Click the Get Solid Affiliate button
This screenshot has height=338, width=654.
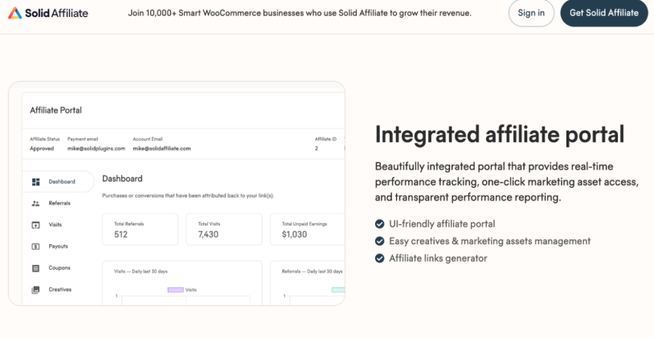pyautogui.click(x=604, y=13)
